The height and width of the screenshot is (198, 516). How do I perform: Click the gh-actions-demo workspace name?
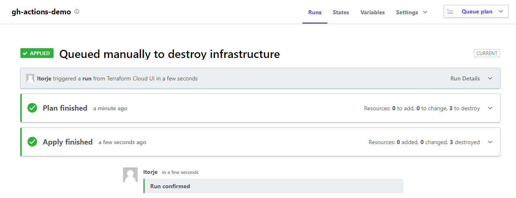coord(41,12)
